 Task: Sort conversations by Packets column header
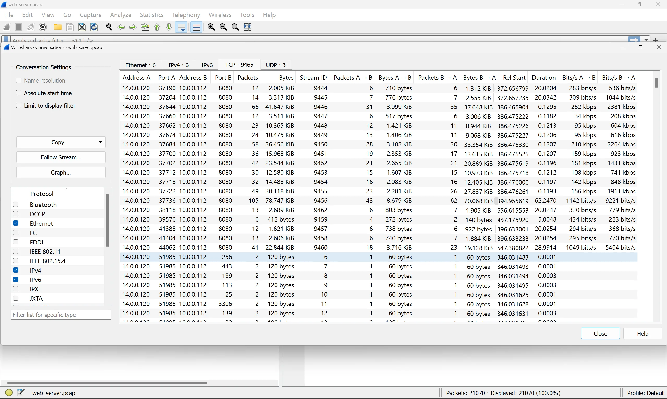pyautogui.click(x=247, y=77)
